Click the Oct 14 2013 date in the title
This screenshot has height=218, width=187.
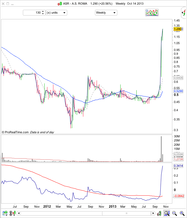click(x=135, y=4)
